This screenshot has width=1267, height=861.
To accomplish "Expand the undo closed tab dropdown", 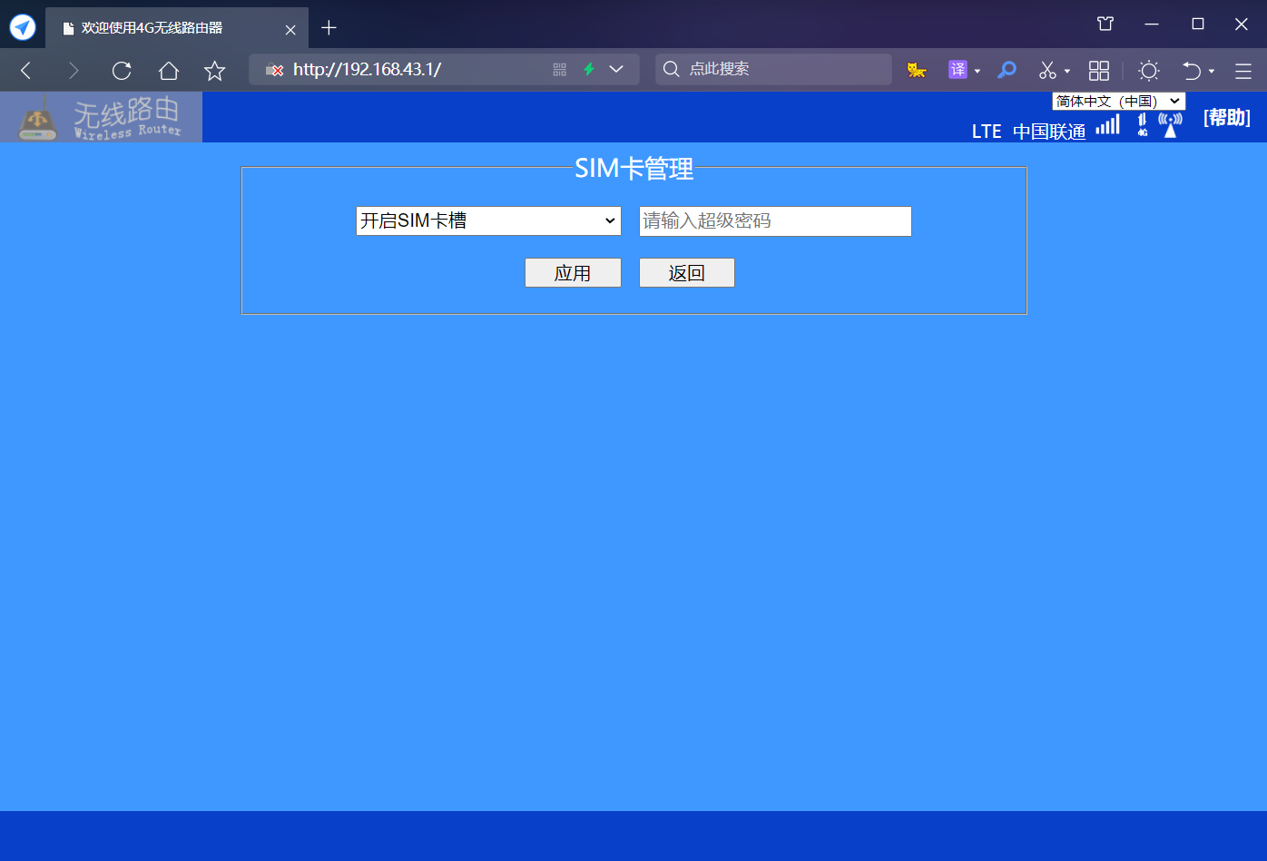I will [1212, 71].
